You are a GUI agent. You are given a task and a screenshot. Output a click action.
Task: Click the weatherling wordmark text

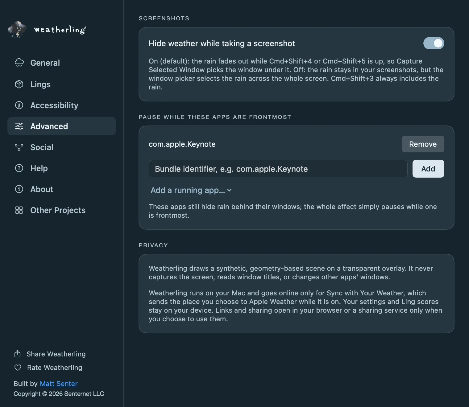60,30
